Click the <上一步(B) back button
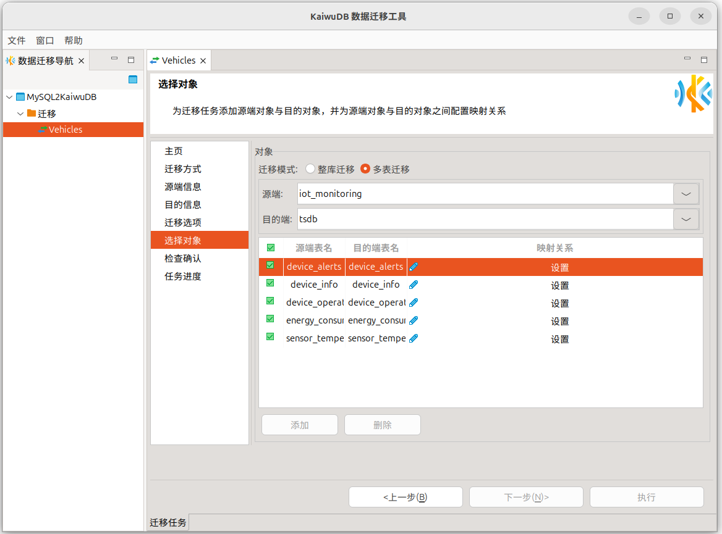The image size is (722, 534). click(406, 497)
